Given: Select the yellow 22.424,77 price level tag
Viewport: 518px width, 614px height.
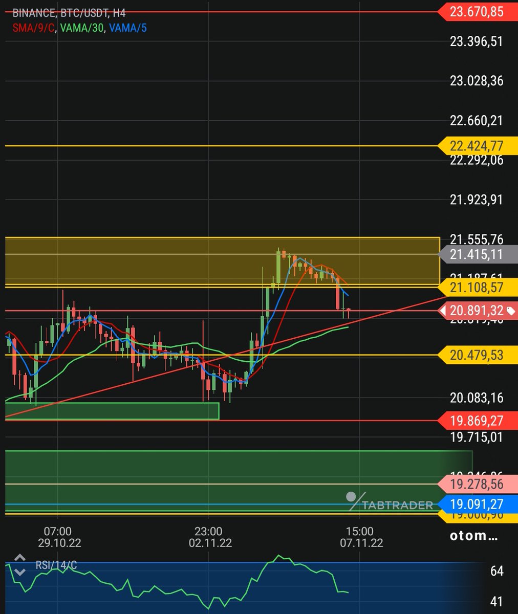Looking at the screenshot, I should [478, 146].
